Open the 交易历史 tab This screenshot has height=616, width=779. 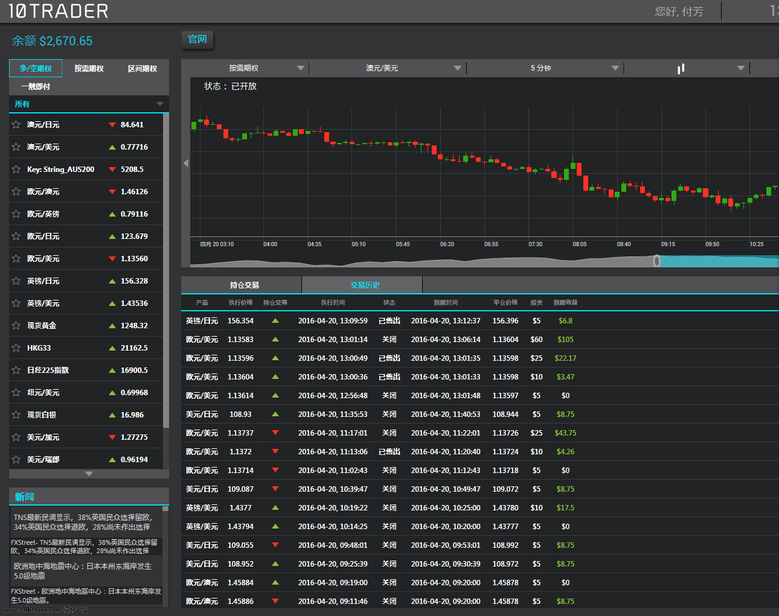click(x=362, y=285)
